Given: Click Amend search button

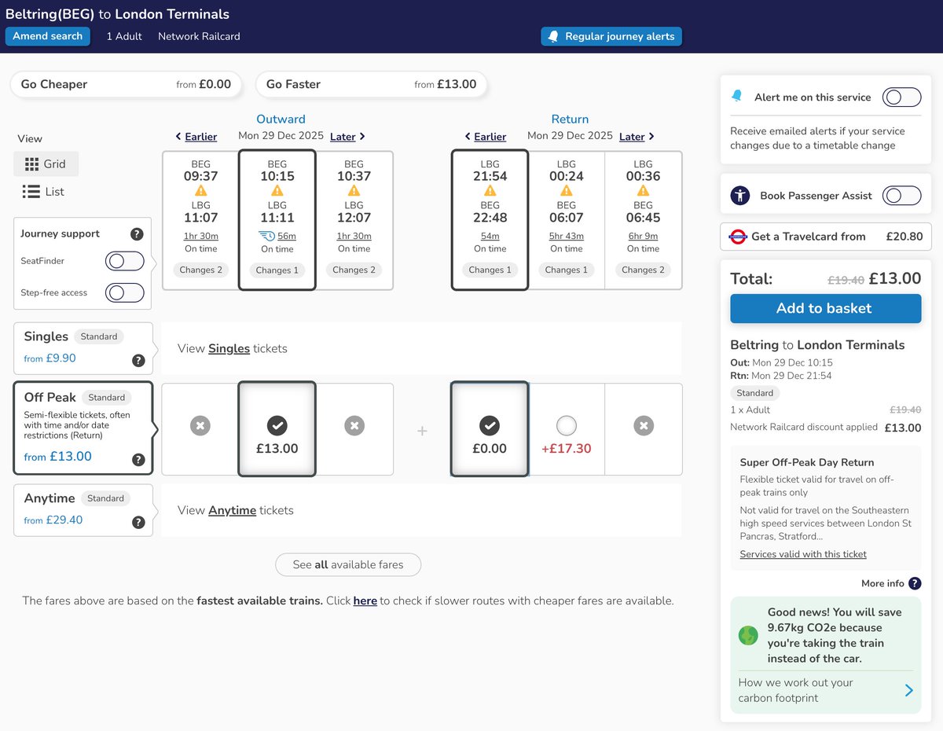Looking at the screenshot, I should [x=48, y=36].
